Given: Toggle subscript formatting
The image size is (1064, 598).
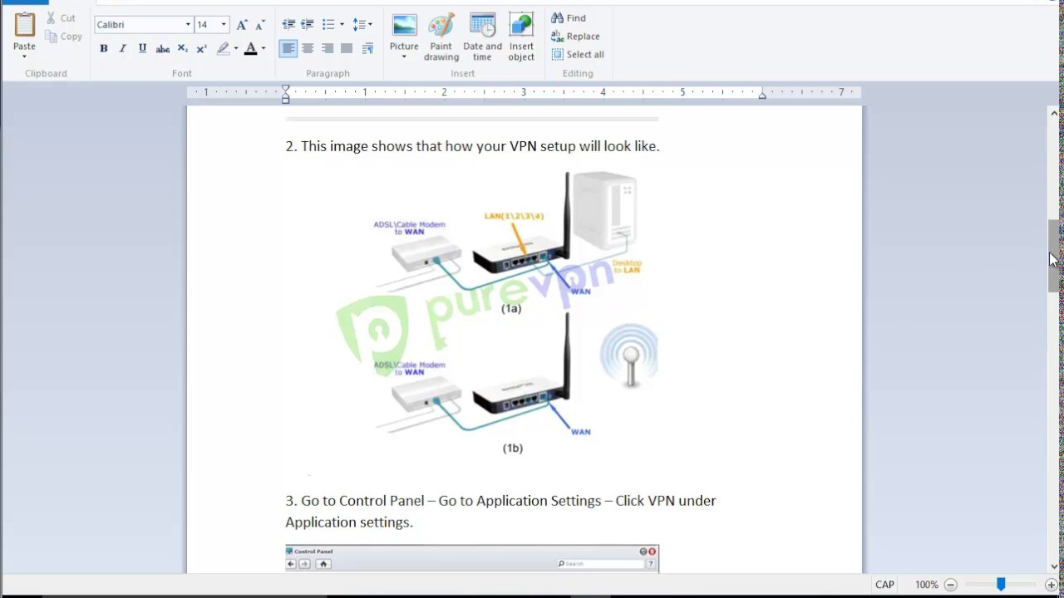Looking at the screenshot, I should 182,49.
